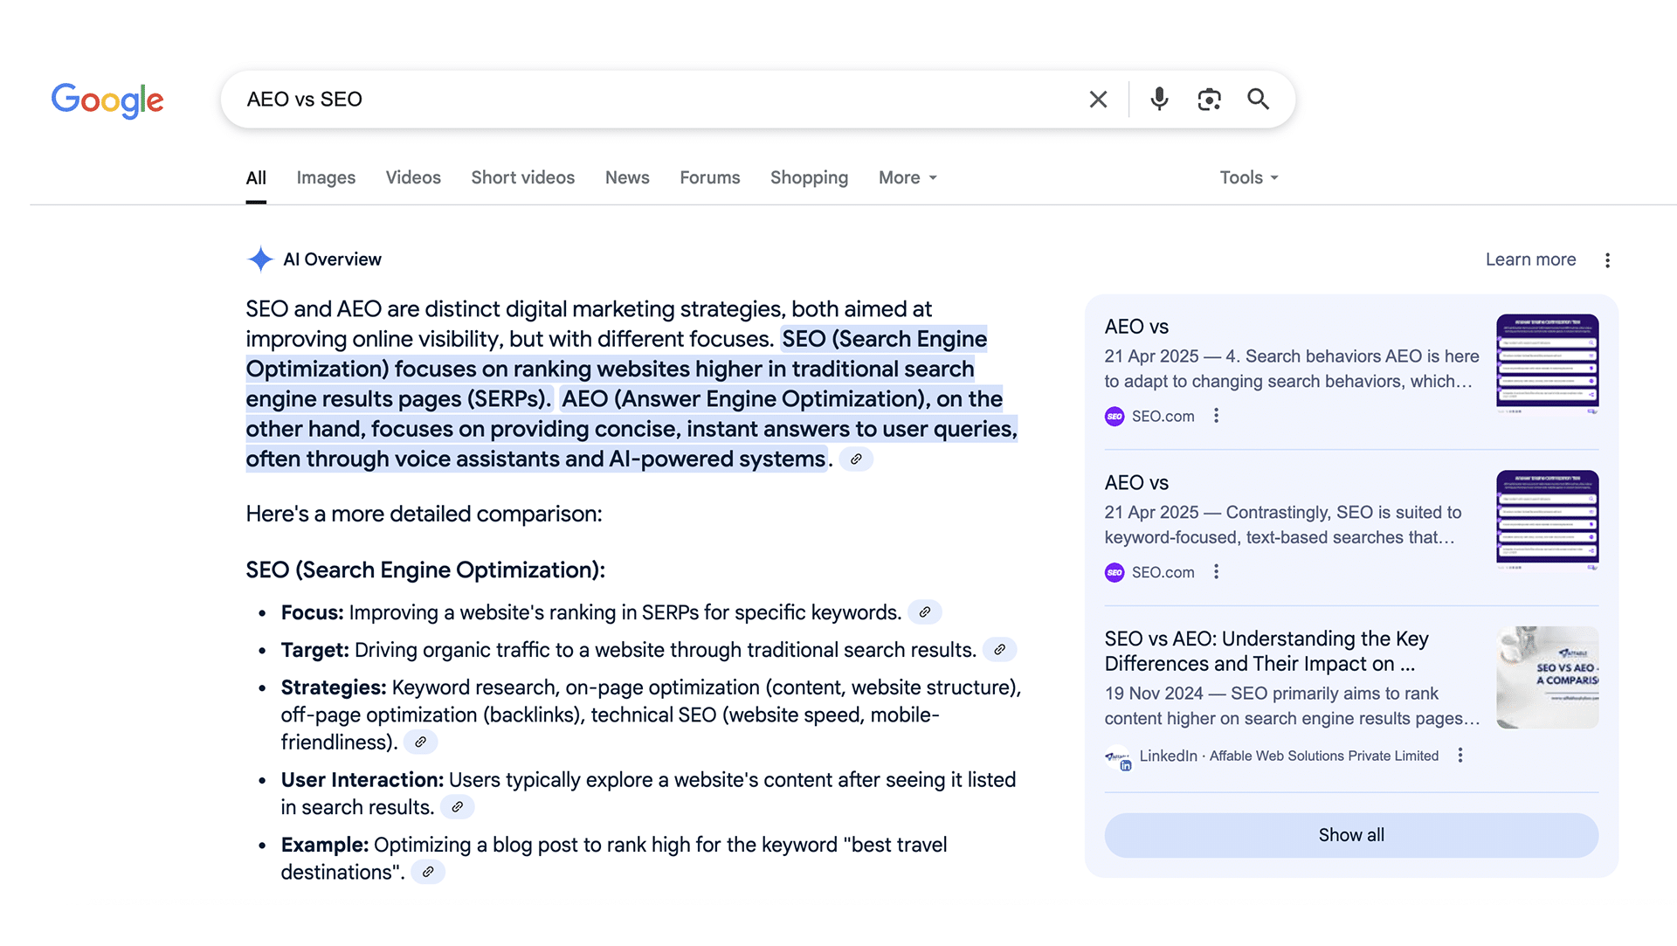Click link icon after AI-powered systems paragraph
This screenshot has width=1677, height=946.
tap(856, 459)
